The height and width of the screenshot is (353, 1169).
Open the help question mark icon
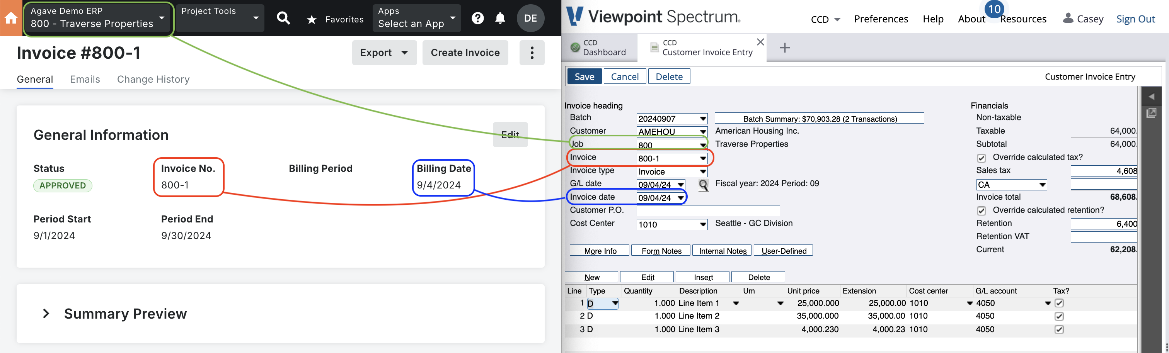click(477, 18)
